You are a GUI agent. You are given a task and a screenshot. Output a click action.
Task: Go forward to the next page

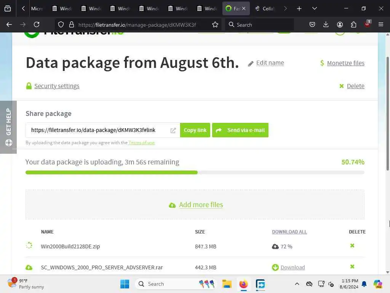(23, 24)
